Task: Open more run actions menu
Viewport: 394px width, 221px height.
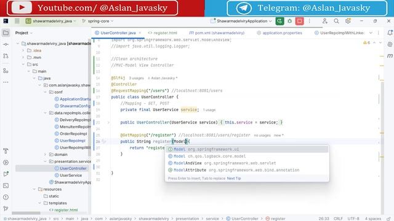Action: [x=310, y=21]
